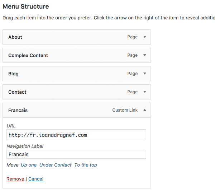This screenshot has height=196, width=215.
Task: Click the Page type label on Blog
Action: pyautogui.click(x=133, y=74)
